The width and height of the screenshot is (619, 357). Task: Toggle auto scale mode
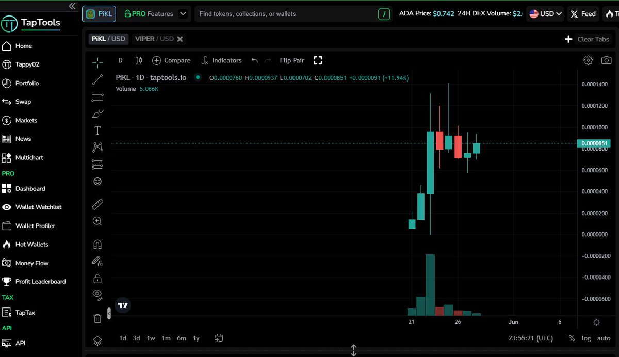pyautogui.click(x=604, y=338)
